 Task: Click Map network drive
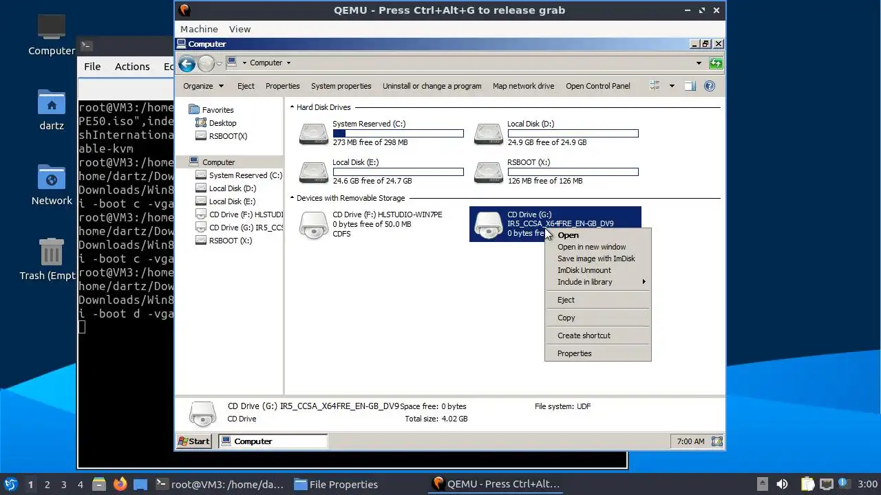point(523,86)
